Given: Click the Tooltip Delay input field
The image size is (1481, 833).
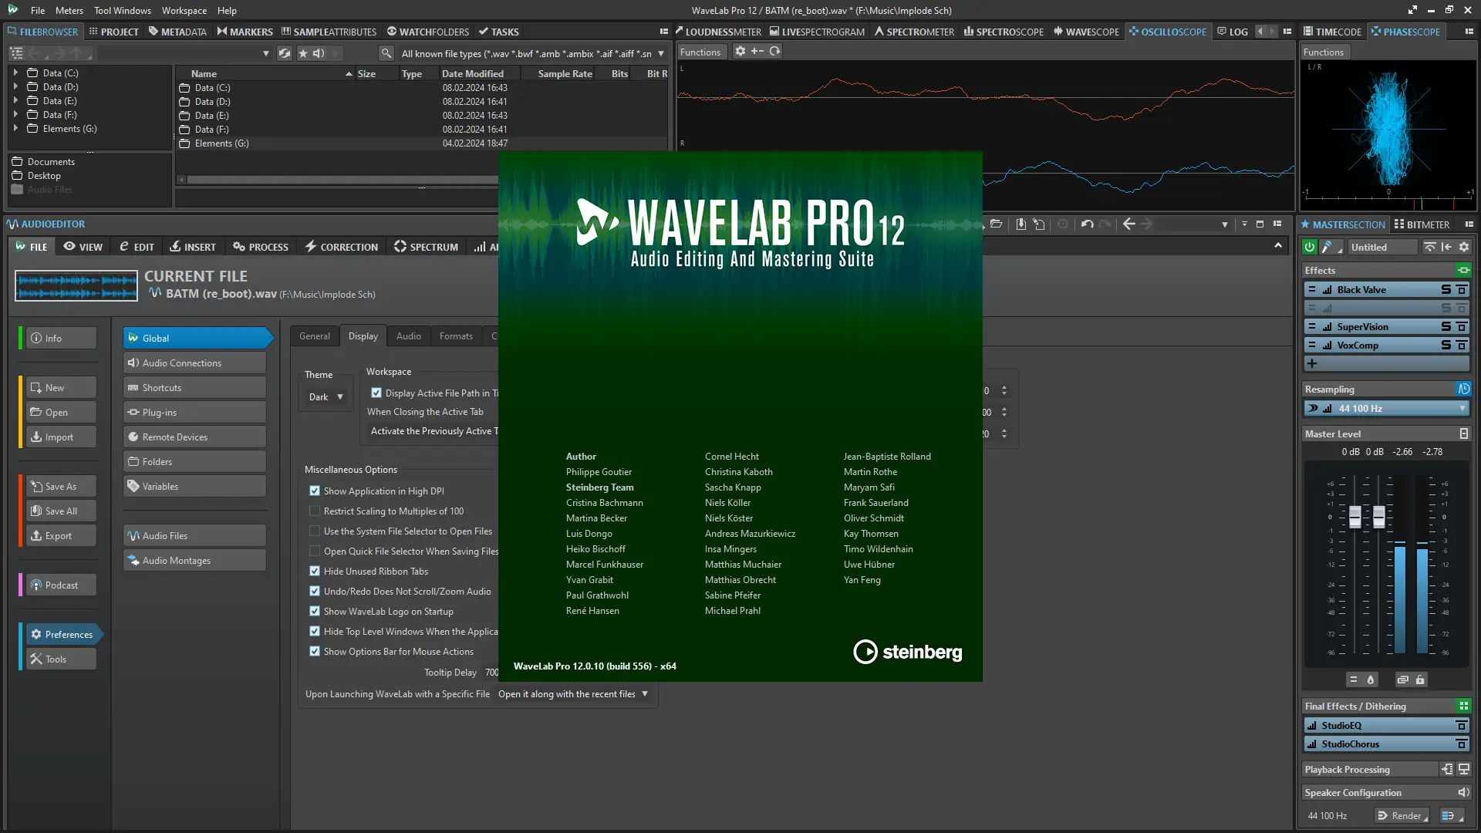Looking at the screenshot, I should [x=491, y=672].
